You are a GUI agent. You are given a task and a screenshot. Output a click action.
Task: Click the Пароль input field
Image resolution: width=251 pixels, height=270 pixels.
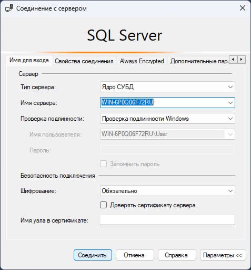167,150
